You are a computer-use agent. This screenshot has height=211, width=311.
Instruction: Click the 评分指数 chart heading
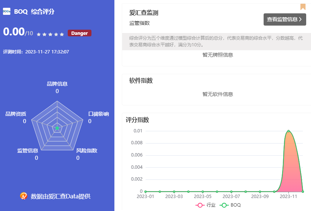click(137, 120)
